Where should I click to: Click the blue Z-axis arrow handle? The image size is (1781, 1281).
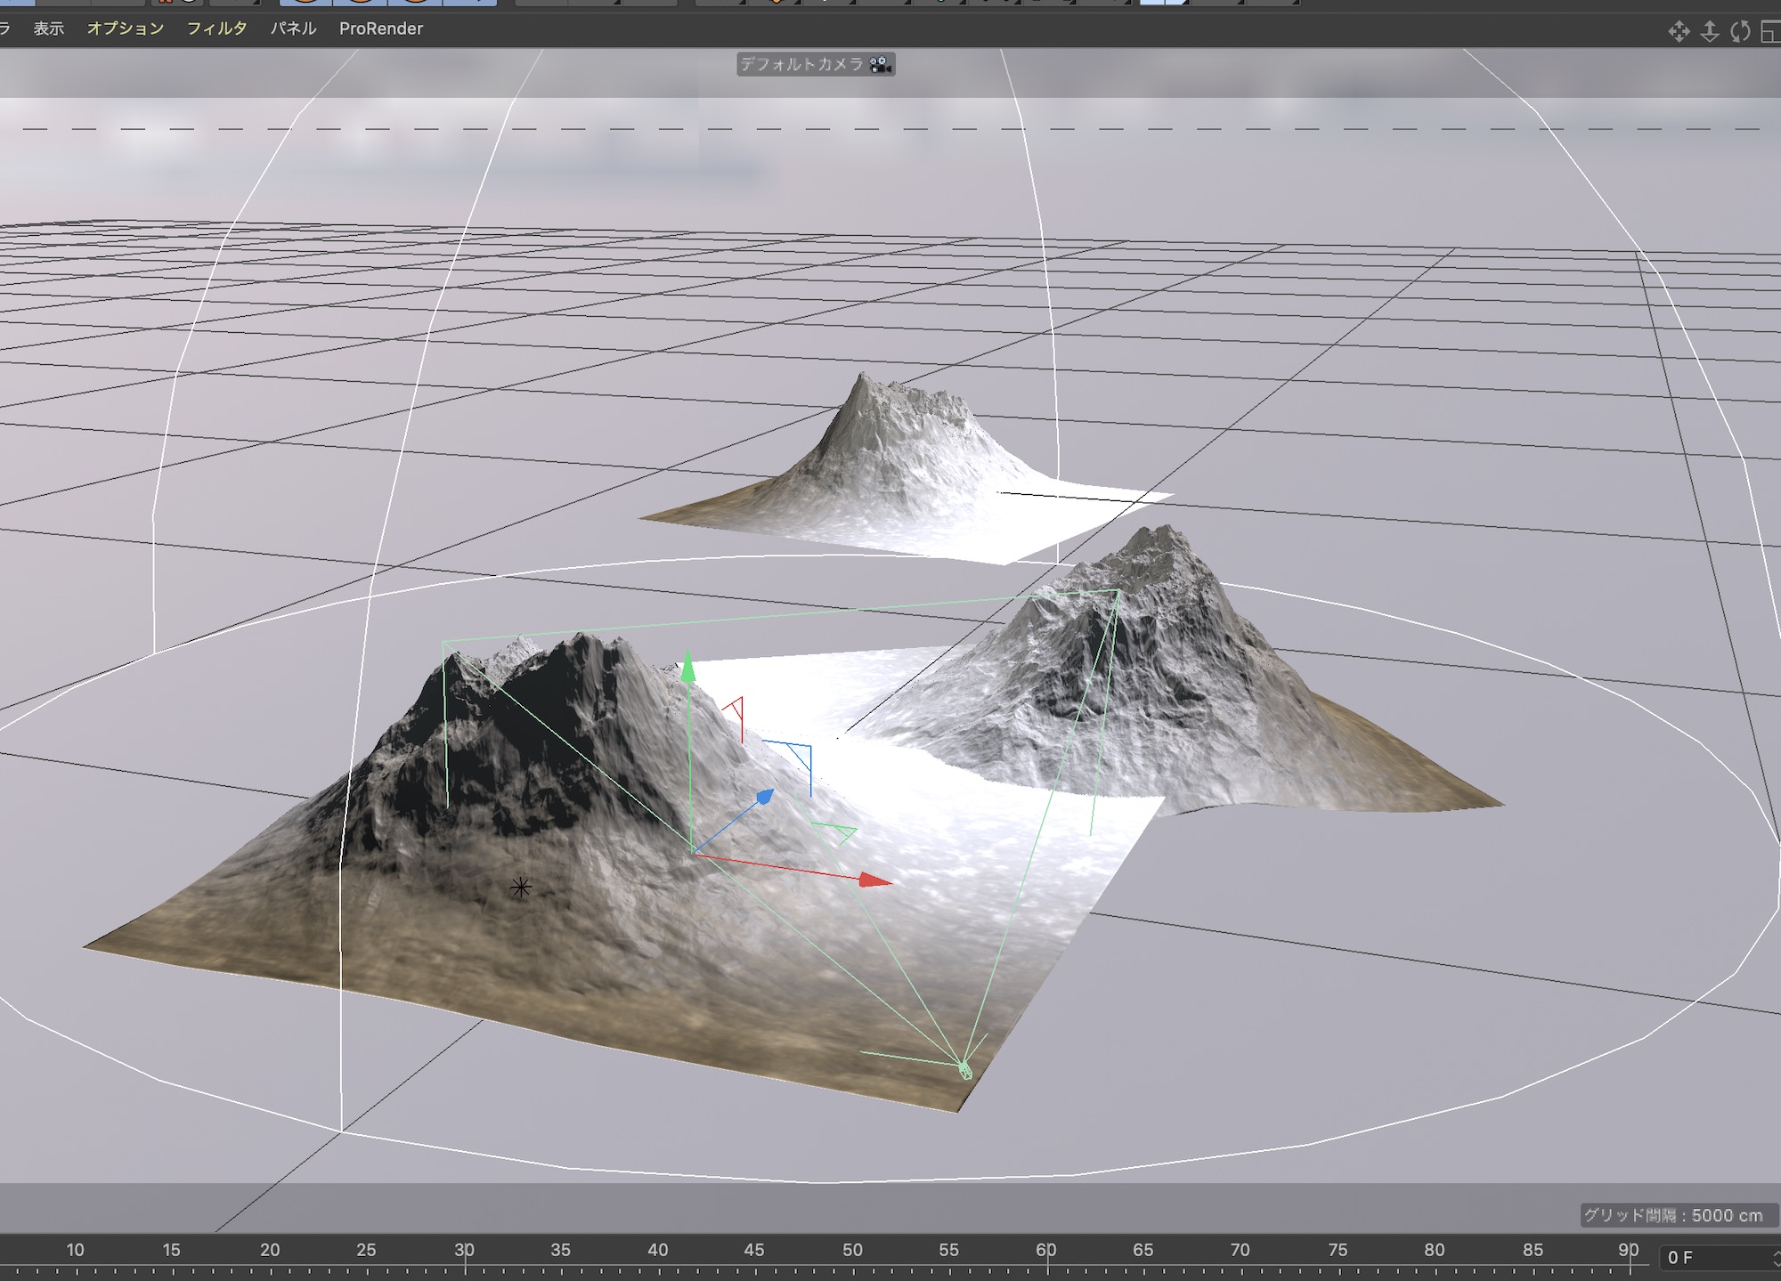click(763, 796)
